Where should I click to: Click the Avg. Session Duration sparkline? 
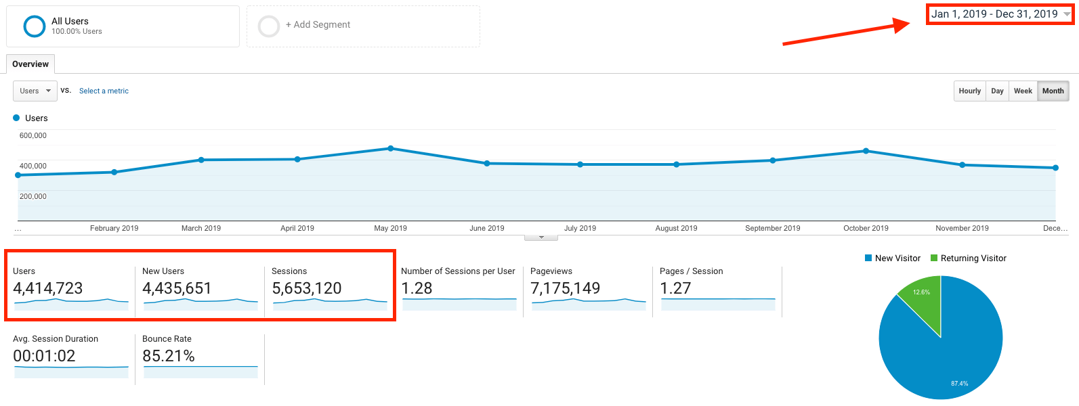click(71, 371)
